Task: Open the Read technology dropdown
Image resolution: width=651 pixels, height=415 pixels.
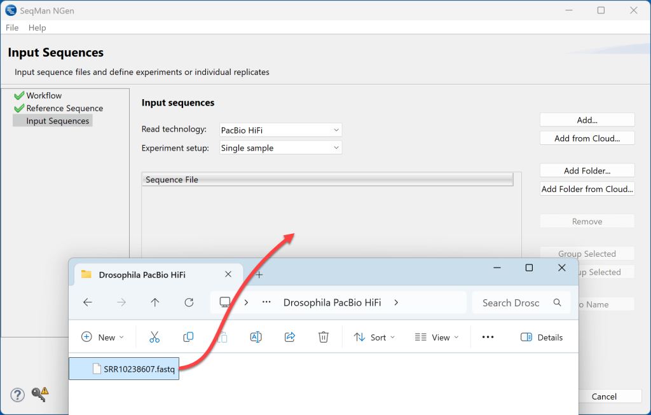Action: (x=280, y=130)
